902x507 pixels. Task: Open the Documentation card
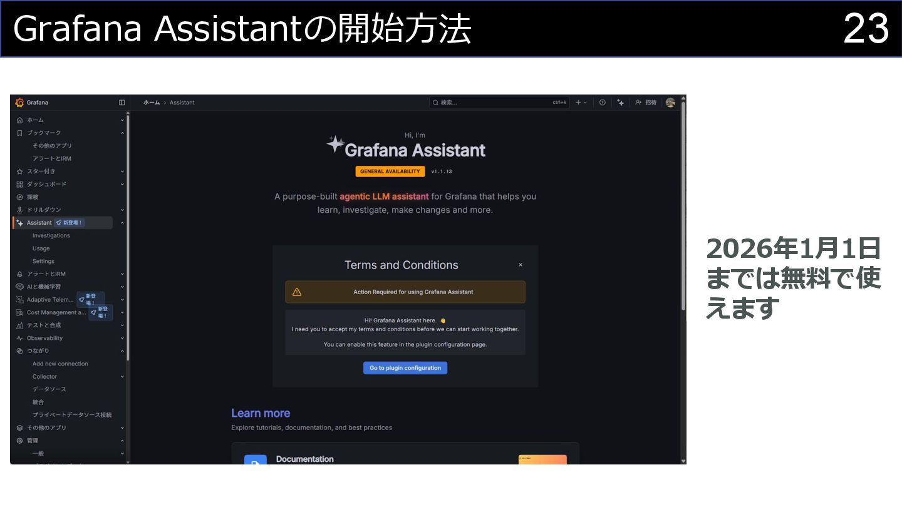click(x=405, y=454)
